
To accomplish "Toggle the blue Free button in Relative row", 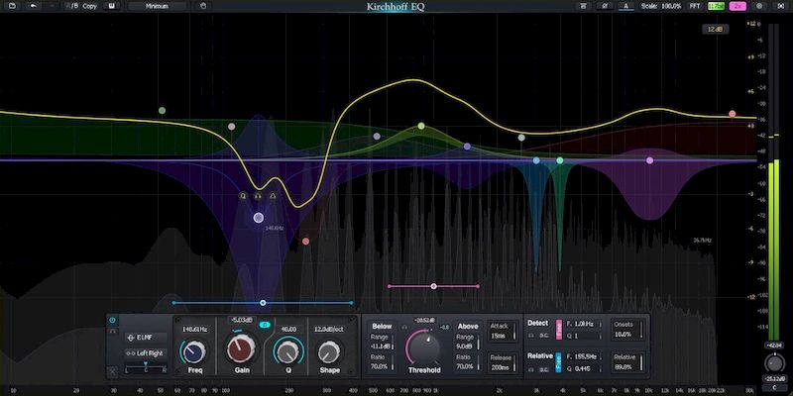I will pyautogui.click(x=559, y=362).
